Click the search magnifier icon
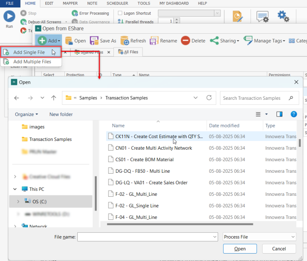 point(291,98)
